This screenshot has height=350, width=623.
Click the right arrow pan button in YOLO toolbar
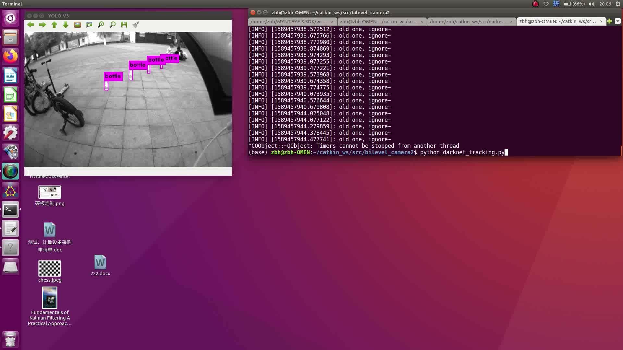(x=43, y=25)
